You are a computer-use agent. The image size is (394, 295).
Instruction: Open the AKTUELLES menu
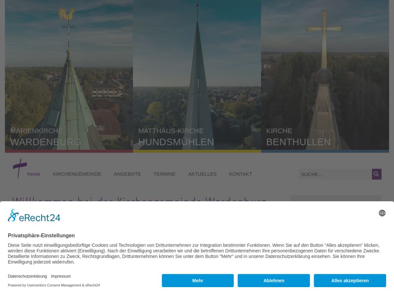(x=202, y=174)
